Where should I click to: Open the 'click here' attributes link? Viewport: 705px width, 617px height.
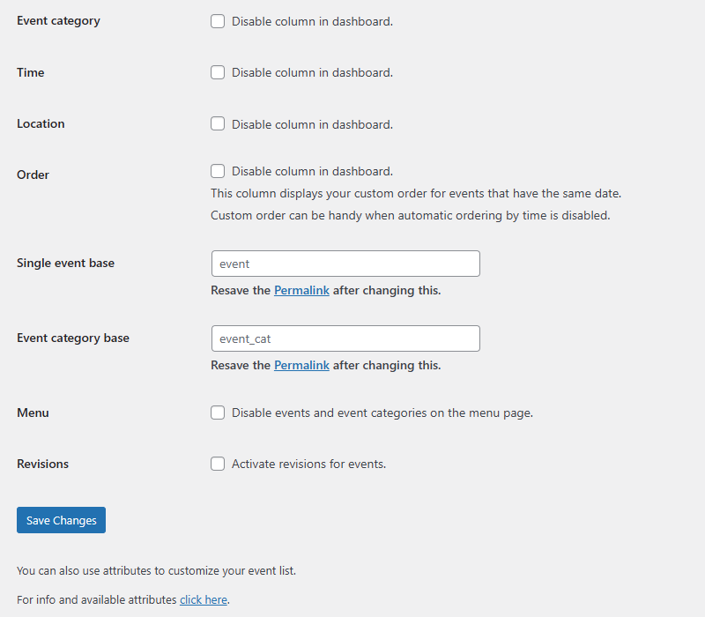point(204,600)
